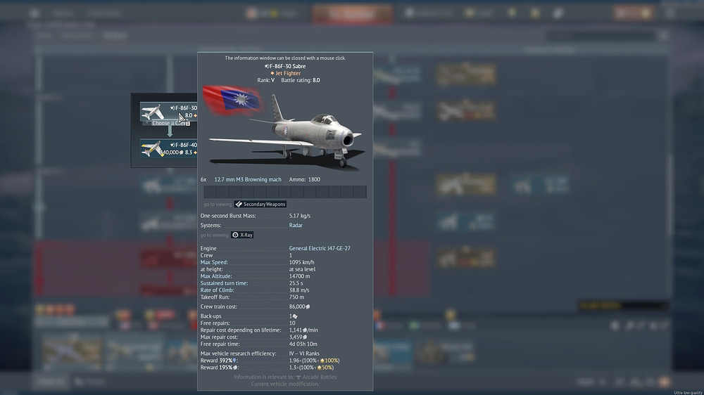Click the 5.17 kg/s burst mass value
The height and width of the screenshot is (395, 704).
(299, 216)
